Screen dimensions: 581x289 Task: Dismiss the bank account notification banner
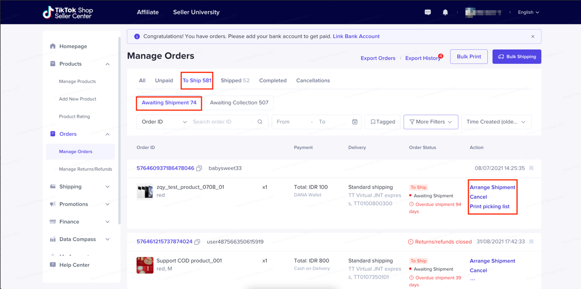tap(533, 37)
